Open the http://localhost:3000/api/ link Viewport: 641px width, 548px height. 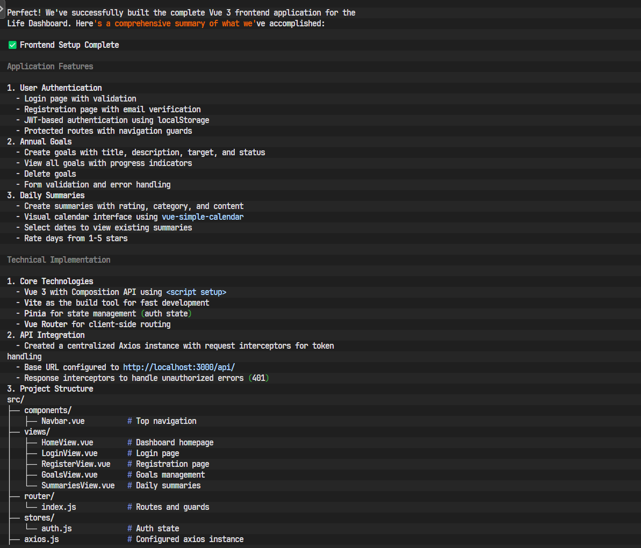(179, 367)
